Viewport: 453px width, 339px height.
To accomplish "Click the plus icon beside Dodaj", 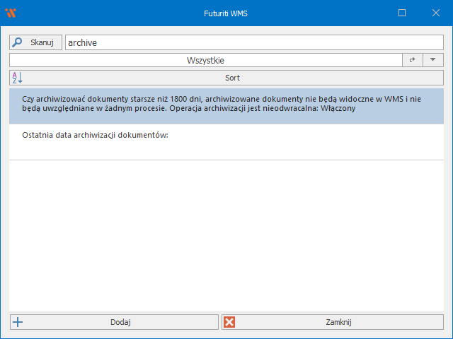I will [18, 322].
